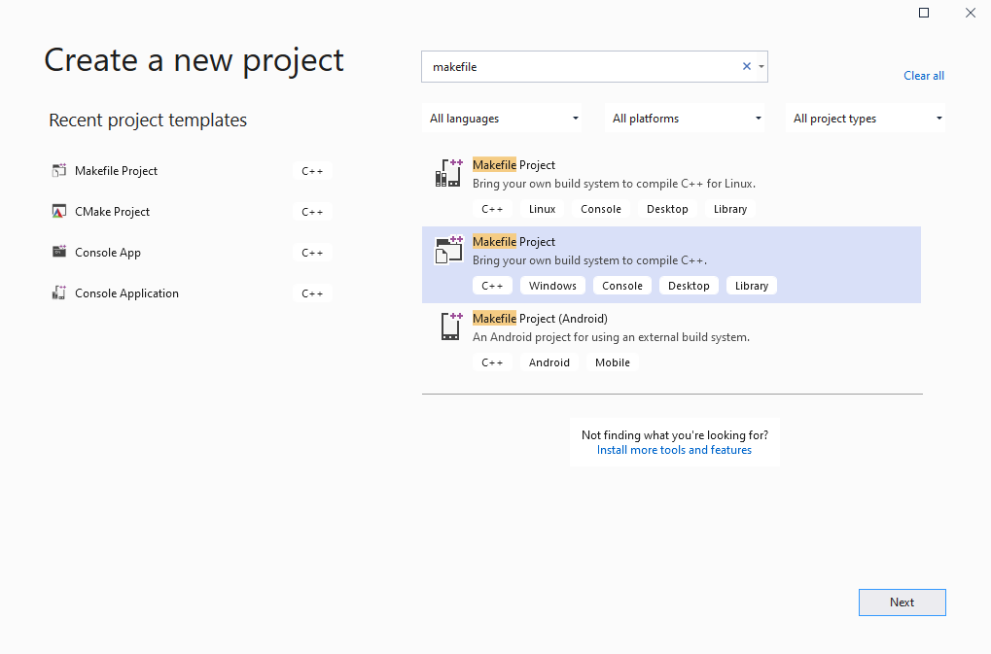Image resolution: width=991 pixels, height=654 pixels.
Task: Select Console Application in recent templates
Action: tap(126, 293)
